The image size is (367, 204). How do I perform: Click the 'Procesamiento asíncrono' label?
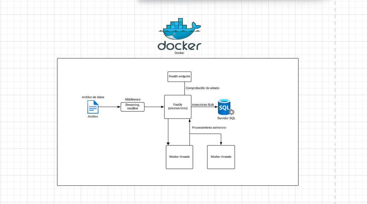tap(209, 128)
